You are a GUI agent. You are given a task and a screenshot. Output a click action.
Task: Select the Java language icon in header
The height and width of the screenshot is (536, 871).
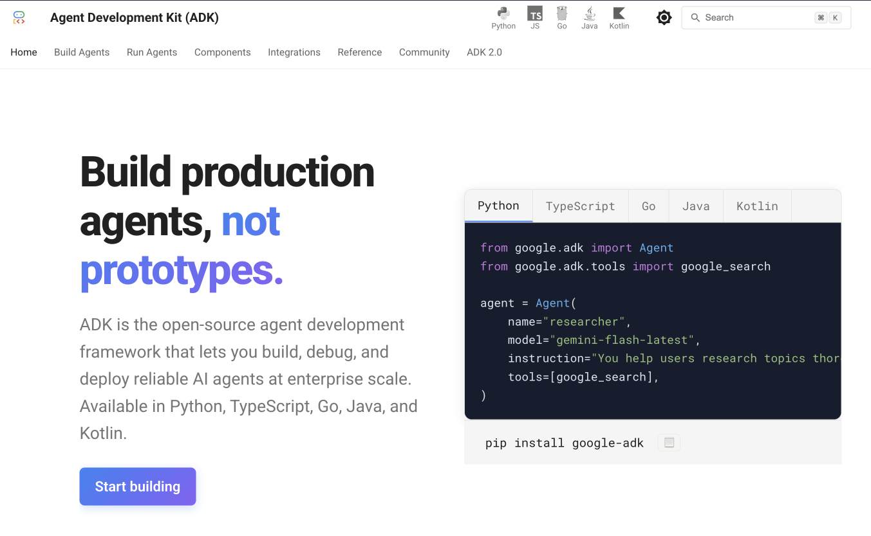tap(590, 18)
